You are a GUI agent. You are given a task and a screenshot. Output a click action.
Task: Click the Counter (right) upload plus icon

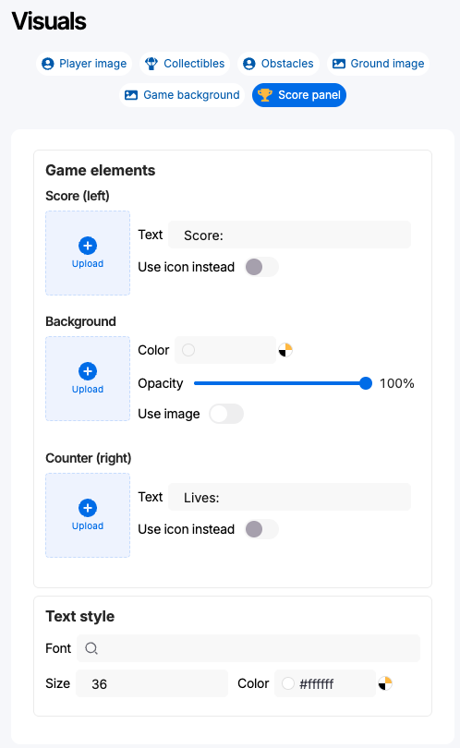[88, 508]
